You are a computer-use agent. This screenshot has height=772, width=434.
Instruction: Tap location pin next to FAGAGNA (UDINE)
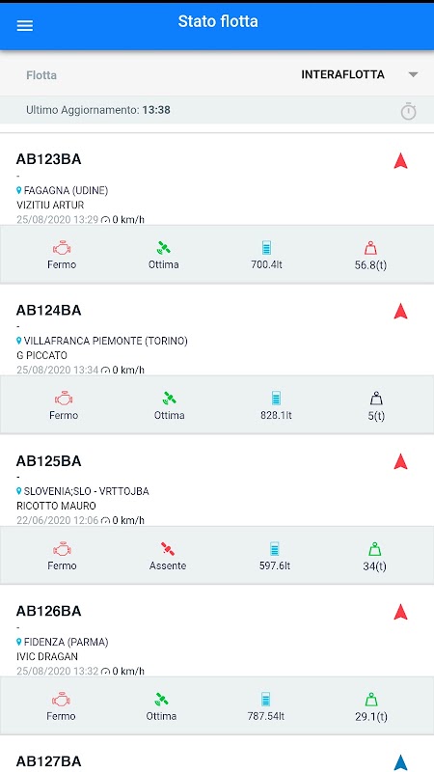19,190
